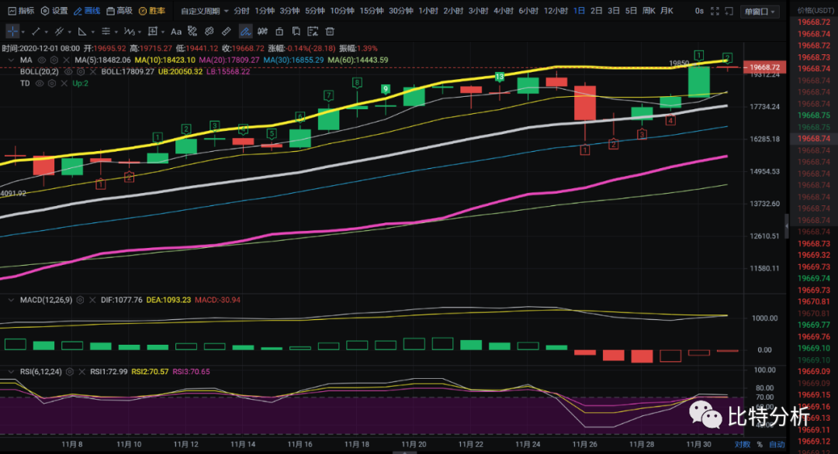Screen dimensions: 838x454
Task: Select the 周K weekly timeframe
Action: [648, 11]
